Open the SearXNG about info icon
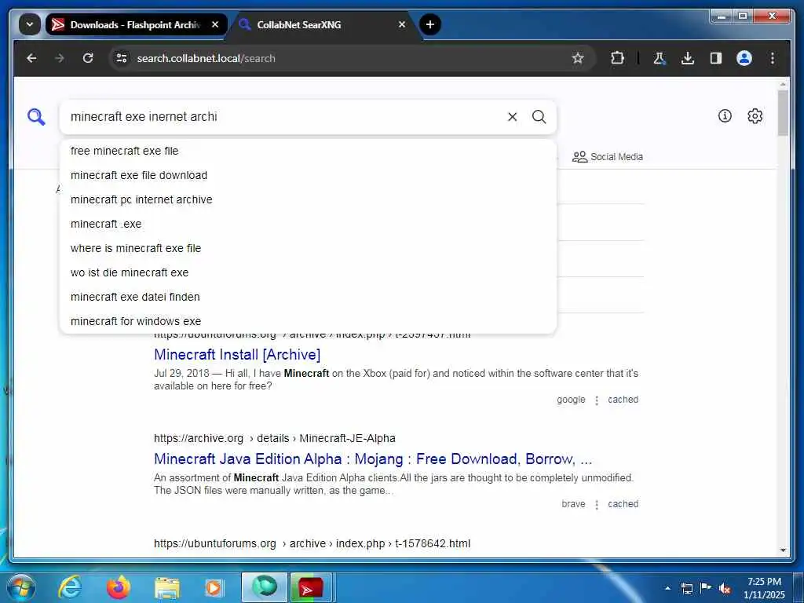The width and height of the screenshot is (804, 603). coord(725,116)
